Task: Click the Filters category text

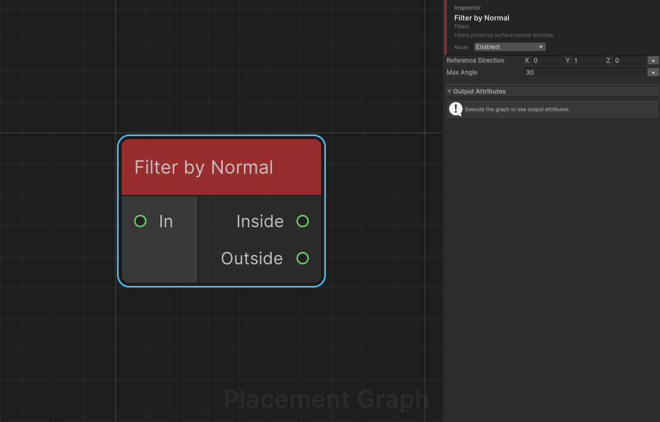Action: pyautogui.click(x=462, y=26)
